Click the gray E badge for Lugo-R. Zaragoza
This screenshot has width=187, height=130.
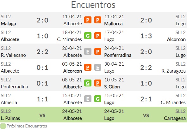98,68
